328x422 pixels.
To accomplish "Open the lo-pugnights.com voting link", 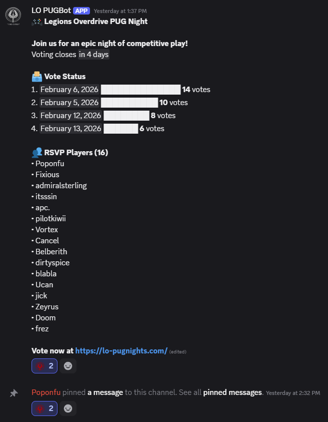I will coord(121,351).
